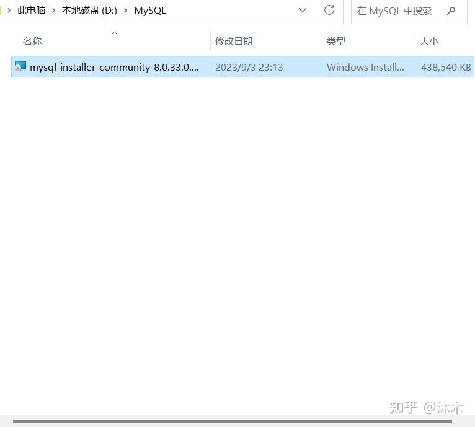The width and height of the screenshot is (475, 427).
Task: Click the horizontal scrollbar at bottom
Action: (233, 421)
